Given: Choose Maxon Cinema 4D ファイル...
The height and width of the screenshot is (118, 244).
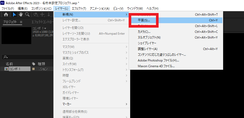Looking at the screenshot, I should pyautogui.click(x=176, y=66).
